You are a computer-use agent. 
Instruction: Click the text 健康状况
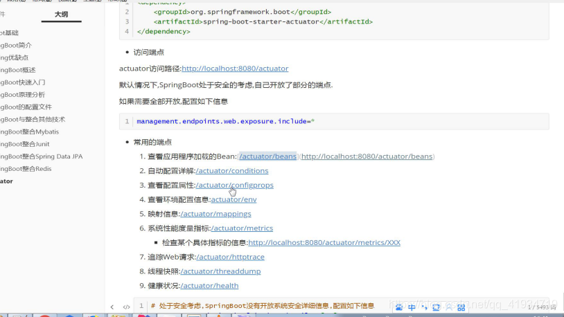[164, 286]
